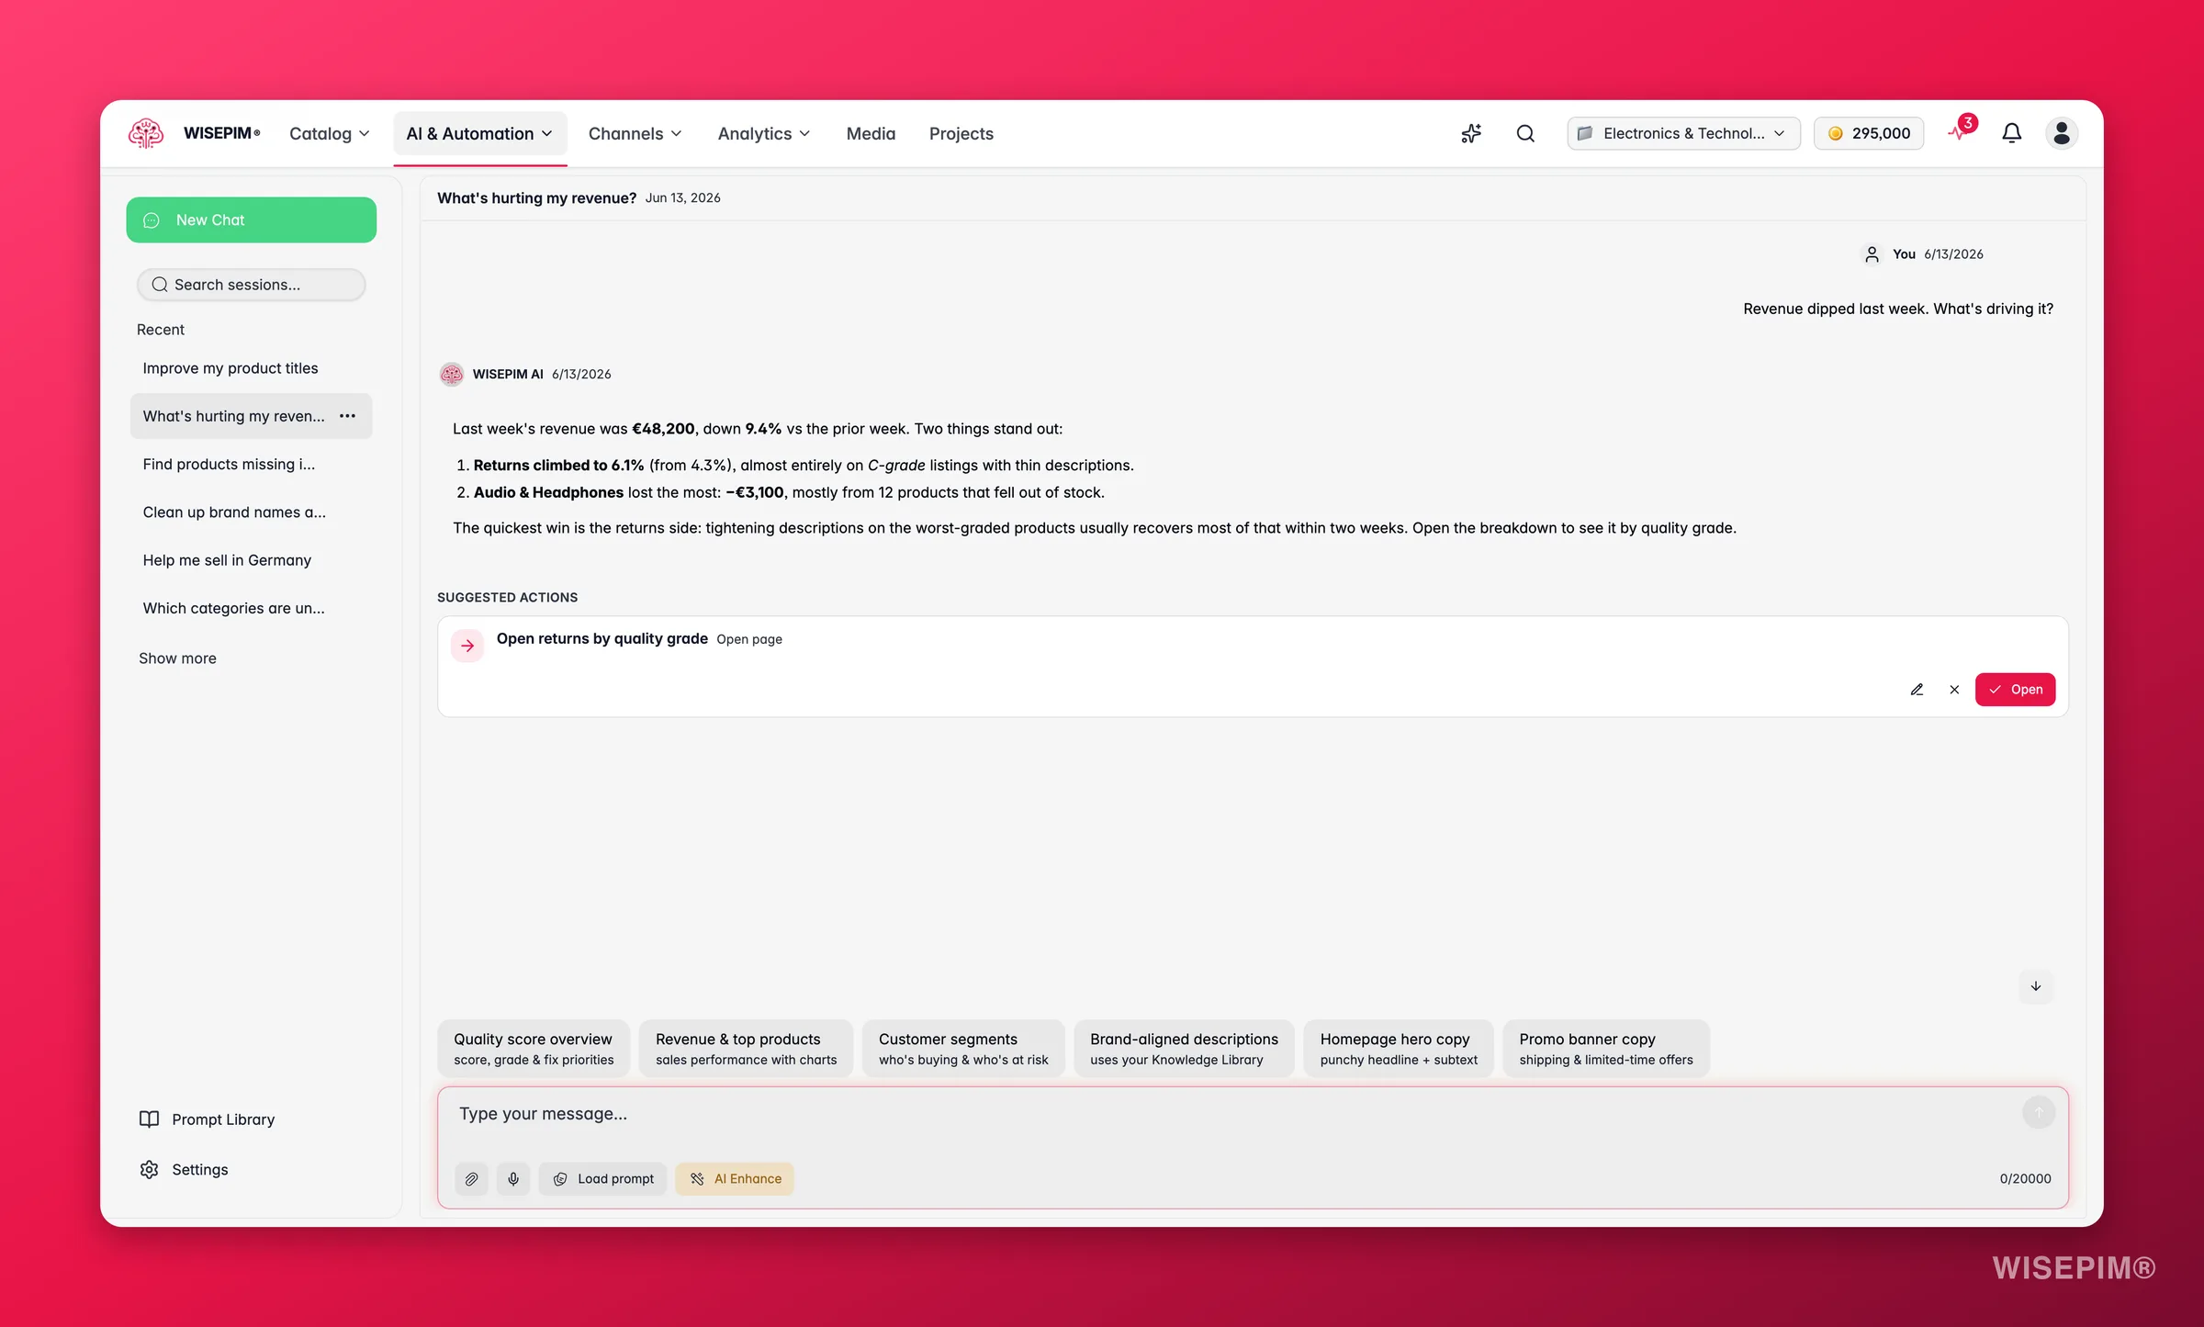Click the send message arrow button
This screenshot has width=2204, height=1327.
2039,1112
